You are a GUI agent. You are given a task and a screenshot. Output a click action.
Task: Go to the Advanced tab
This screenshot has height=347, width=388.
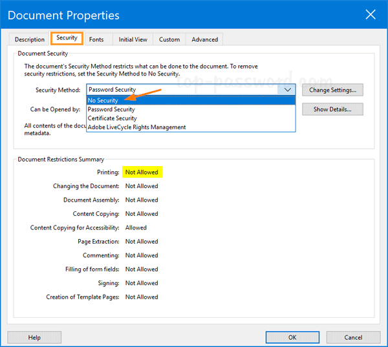click(204, 39)
